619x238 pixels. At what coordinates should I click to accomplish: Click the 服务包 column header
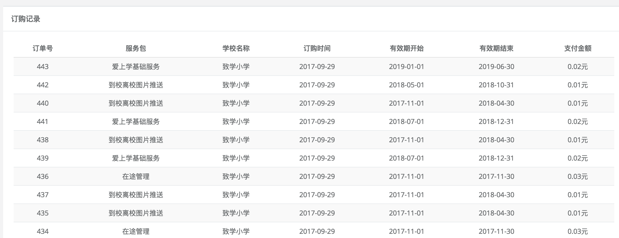point(136,48)
